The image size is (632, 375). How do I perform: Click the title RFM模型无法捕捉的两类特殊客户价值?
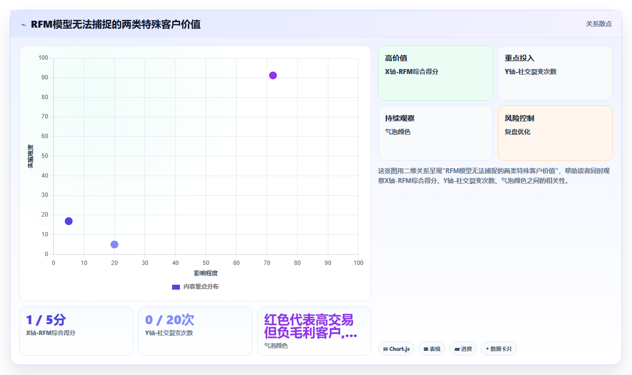[116, 24]
